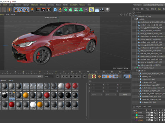Screen dimensions: 165x123
Task: Open Scale mode dropdown
Action: click(x=111, y=95)
